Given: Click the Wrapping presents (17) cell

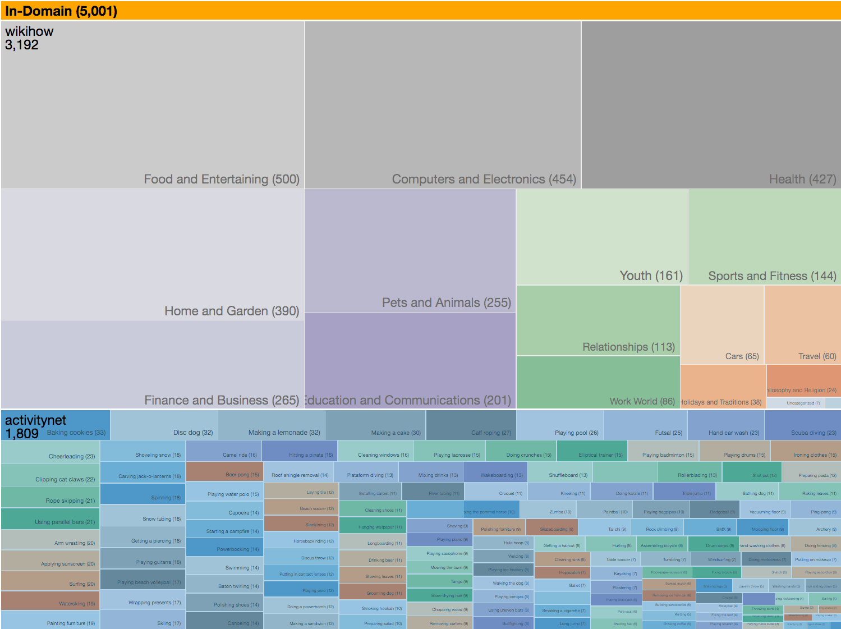Looking at the screenshot, I should tap(143, 600).
